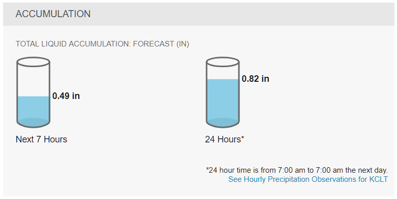Image resolution: width=397 pixels, height=199 pixels.
Task: Click the top rim of the 24 Hours cylinder
Action: pos(223,62)
